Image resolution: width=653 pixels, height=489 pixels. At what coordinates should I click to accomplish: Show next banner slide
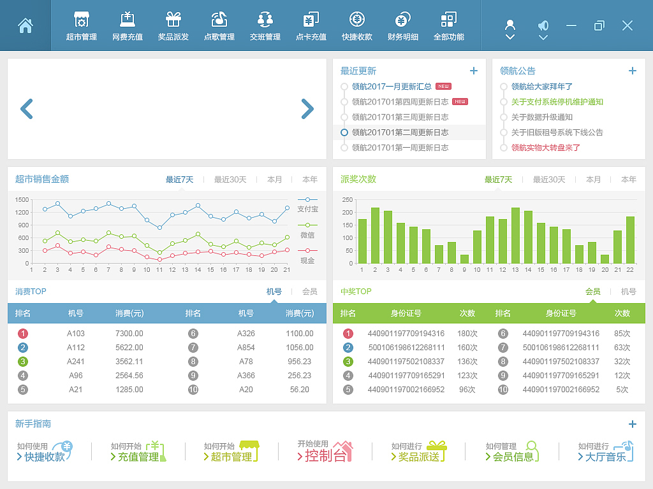click(307, 109)
